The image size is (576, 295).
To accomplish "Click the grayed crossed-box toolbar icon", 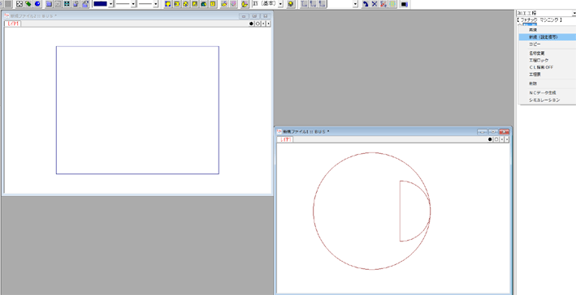I will tap(58, 4).
